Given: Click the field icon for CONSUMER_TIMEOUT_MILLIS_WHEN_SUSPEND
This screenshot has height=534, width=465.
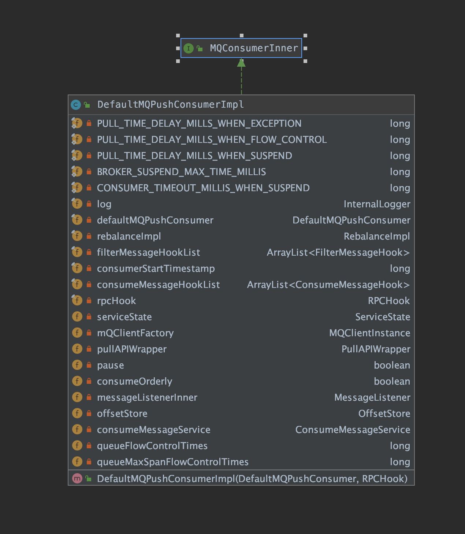Looking at the screenshot, I should (77, 188).
